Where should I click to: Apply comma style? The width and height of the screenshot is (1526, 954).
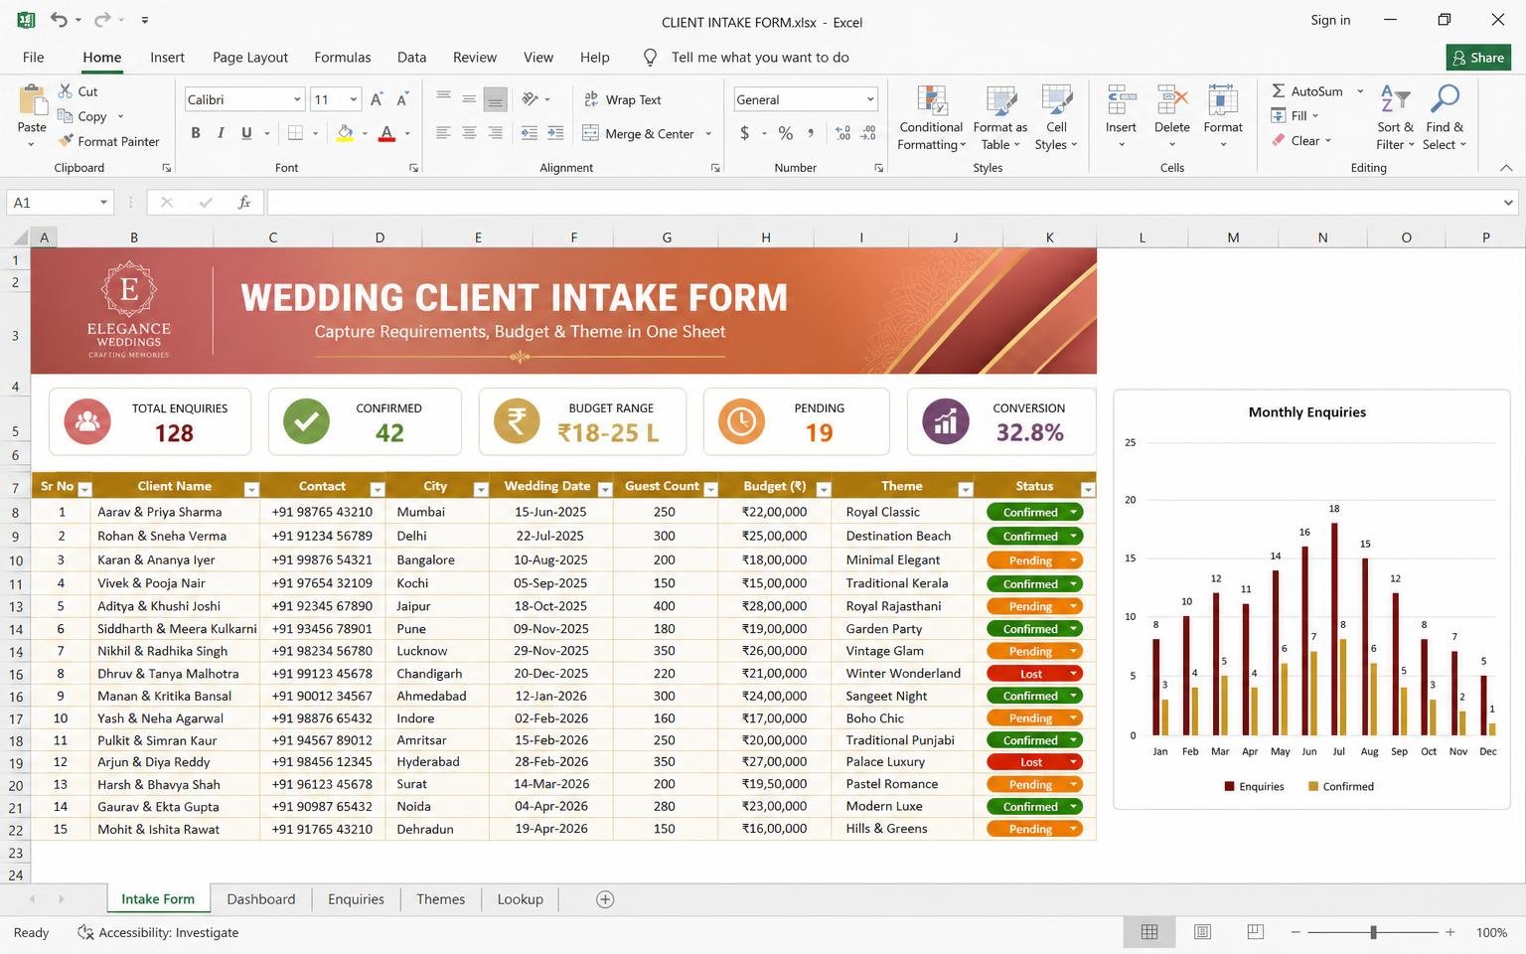click(x=811, y=133)
